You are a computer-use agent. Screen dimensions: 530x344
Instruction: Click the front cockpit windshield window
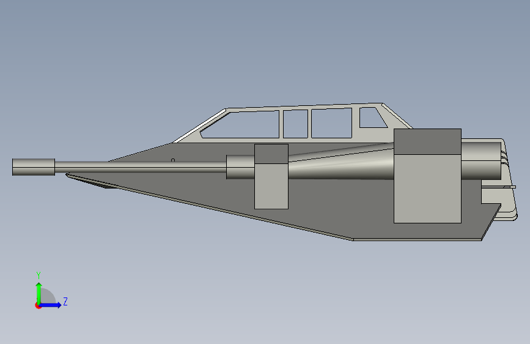point(240,125)
